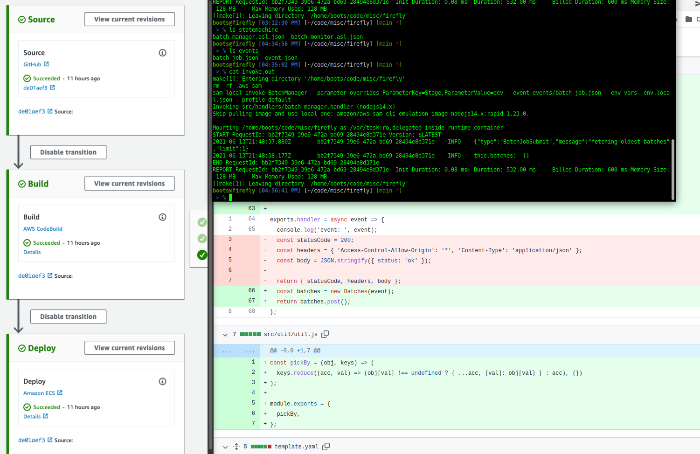
Task: Open Details link under Build succeeded
Action: pyautogui.click(x=32, y=252)
